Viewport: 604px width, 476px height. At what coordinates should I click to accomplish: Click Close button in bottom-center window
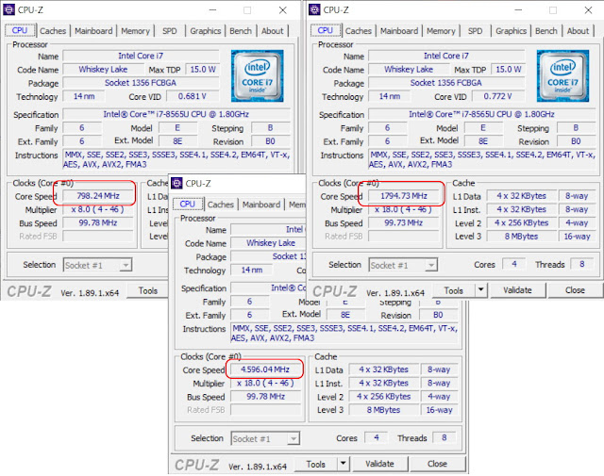tap(437, 464)
